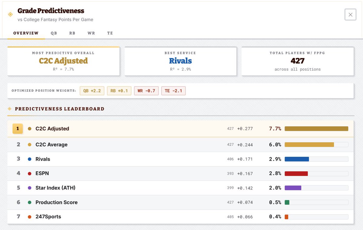Select the C2C Adjusted leaderboard label
363x230 pixels.
pos(52,129)
